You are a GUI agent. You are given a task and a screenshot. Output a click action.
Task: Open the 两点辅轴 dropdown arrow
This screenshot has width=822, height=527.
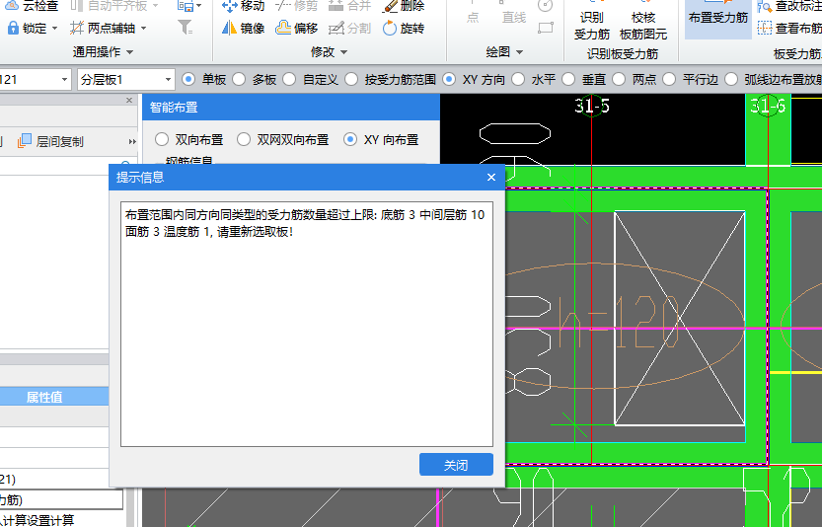144,28
